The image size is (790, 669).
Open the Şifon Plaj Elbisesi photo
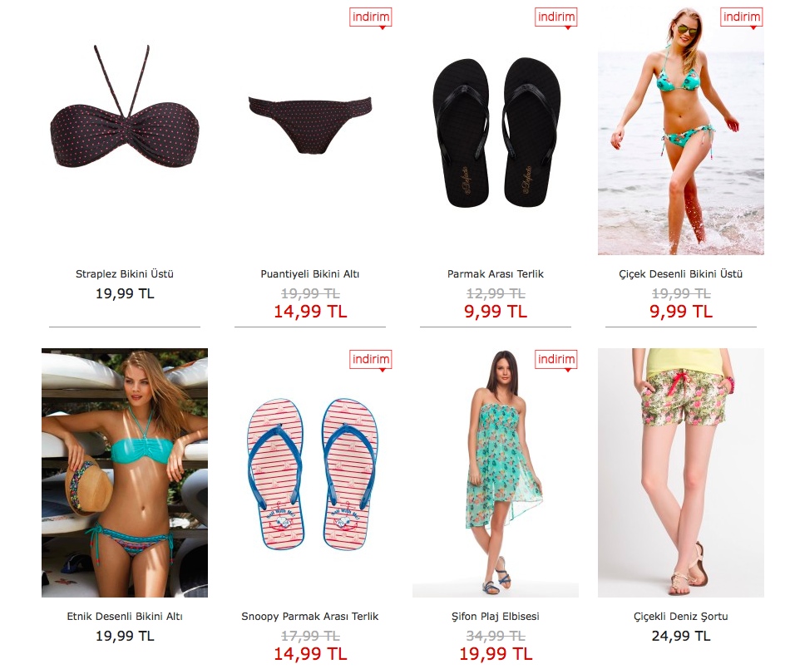click(496, 473)
